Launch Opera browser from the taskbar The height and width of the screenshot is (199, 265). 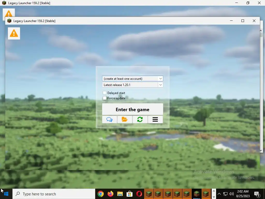coord(139,194)
